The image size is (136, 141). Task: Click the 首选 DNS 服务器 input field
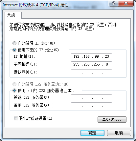point(91,97)
